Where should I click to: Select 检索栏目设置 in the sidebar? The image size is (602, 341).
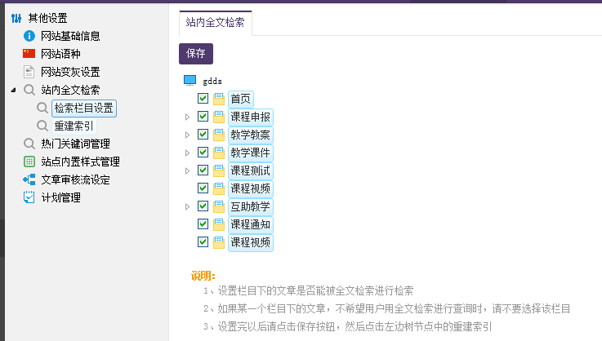[x=84, y=108]
